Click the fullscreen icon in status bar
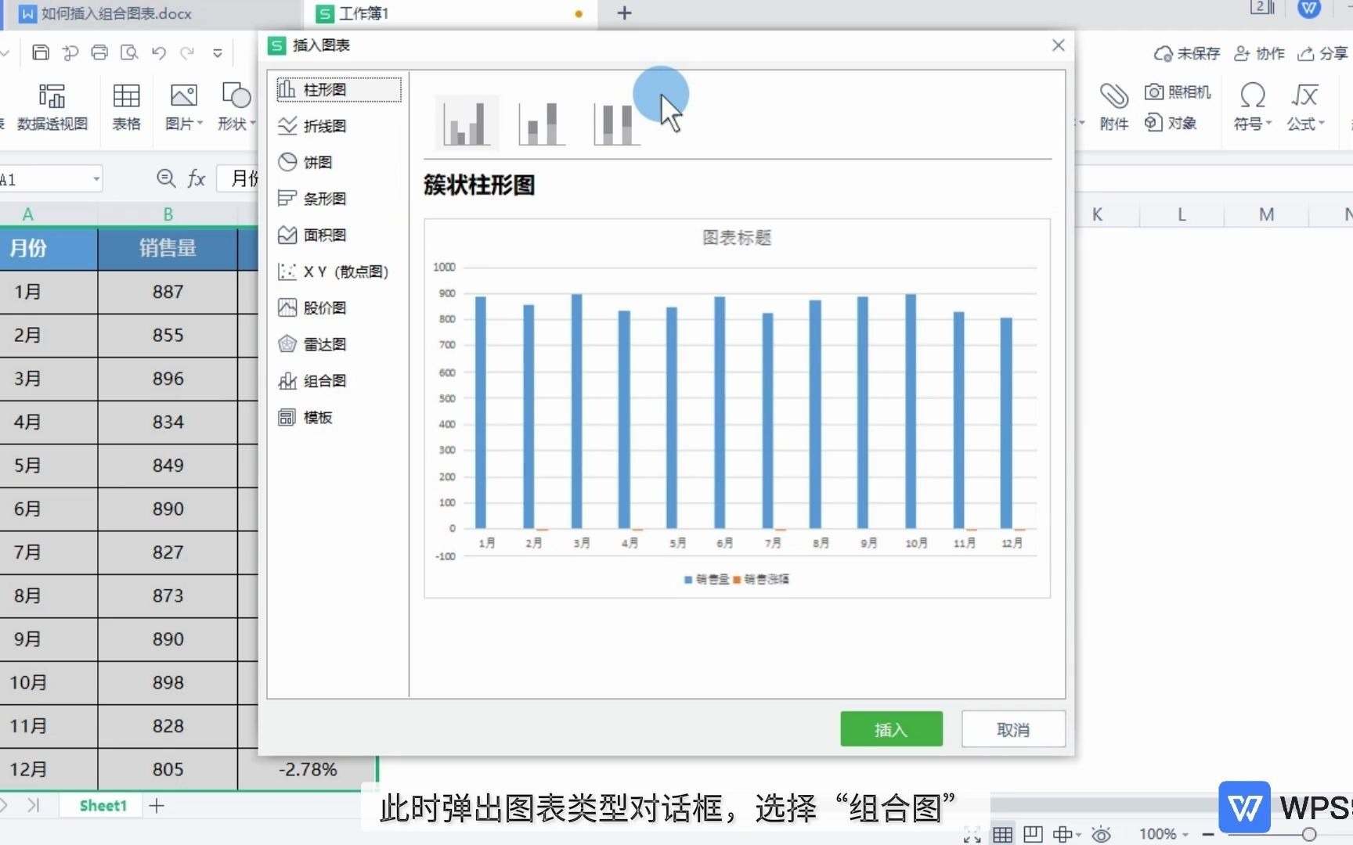Screen dimensions: 1353x845 (x=972, y=834)
